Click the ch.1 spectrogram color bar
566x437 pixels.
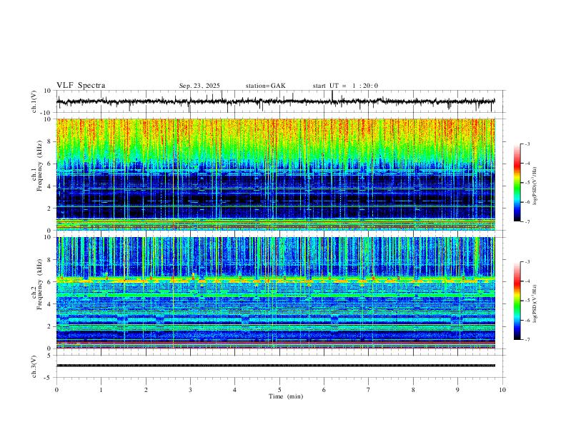point(517,183)
